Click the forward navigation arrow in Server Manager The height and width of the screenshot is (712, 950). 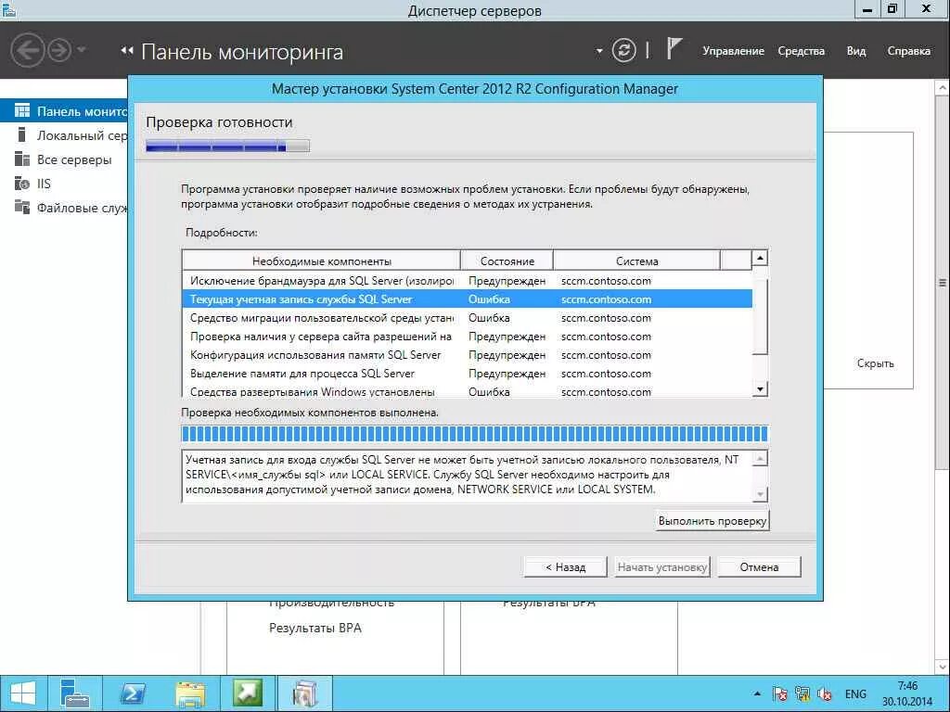pos(59,50)
